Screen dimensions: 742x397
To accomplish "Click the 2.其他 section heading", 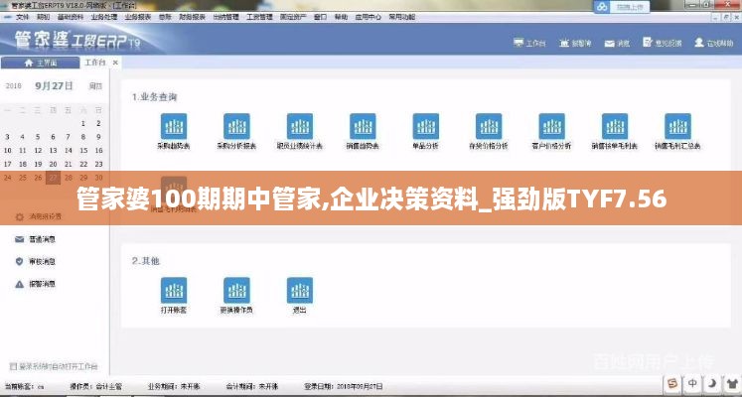I will (146, 261).
